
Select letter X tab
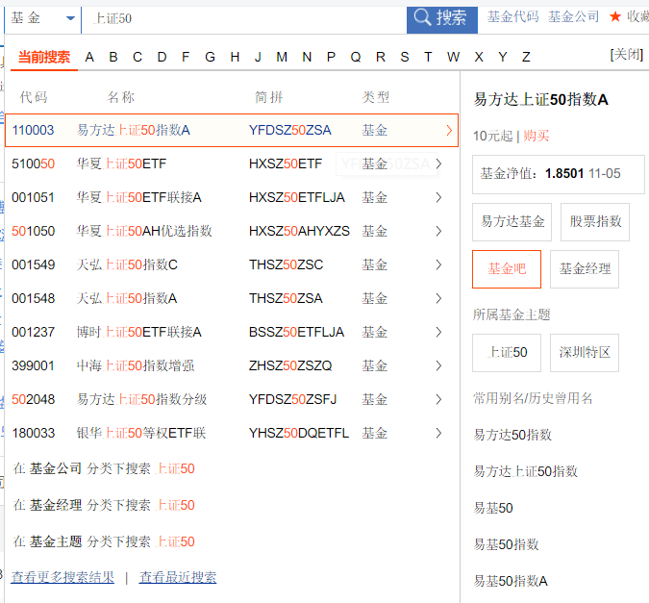click(479, 57)
